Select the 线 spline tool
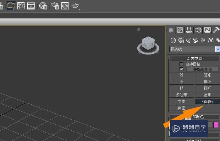The image size is (220, 141). coord(182,75)
